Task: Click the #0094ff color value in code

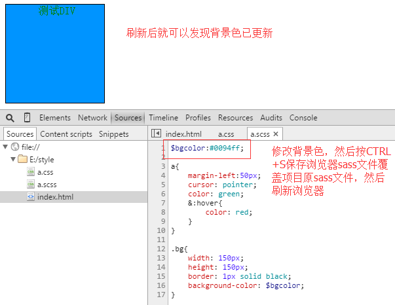Action: pyautogui.click(x=226, y=148)
